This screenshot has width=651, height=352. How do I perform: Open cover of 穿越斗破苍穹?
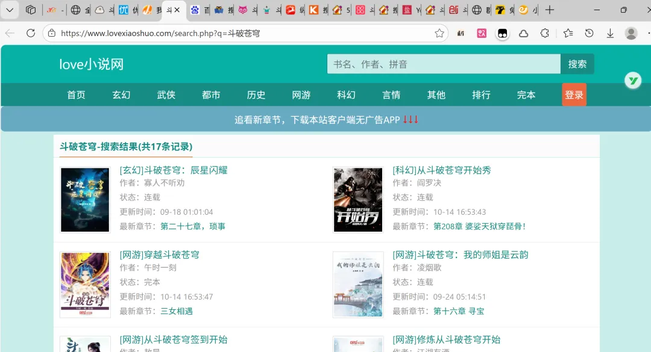coord(85,285)
